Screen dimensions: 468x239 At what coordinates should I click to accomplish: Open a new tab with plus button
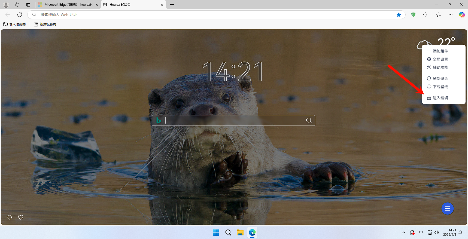(x=172, y=5)
